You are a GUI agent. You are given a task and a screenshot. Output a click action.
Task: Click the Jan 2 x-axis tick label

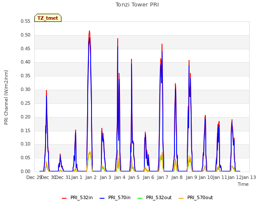click(x=91, y=177)
